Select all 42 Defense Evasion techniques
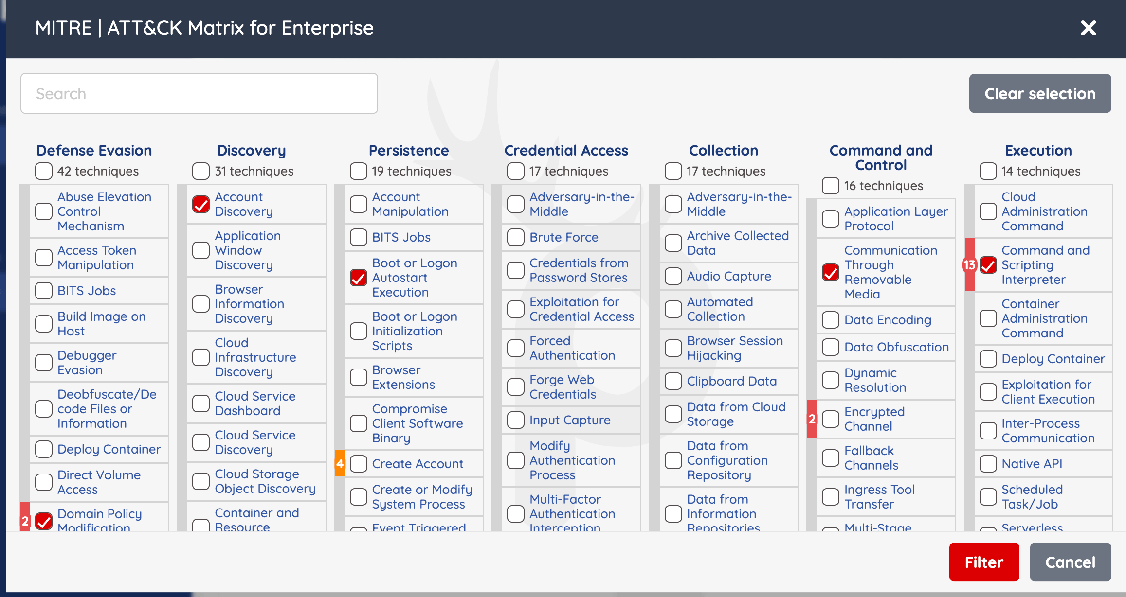The width and height of the screenshot is (1126, 597). 44,171
